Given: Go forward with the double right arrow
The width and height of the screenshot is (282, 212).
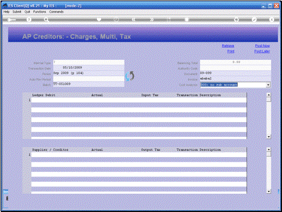Looking at the screenshot, I should pyautogui.click(x=152, y=19).
